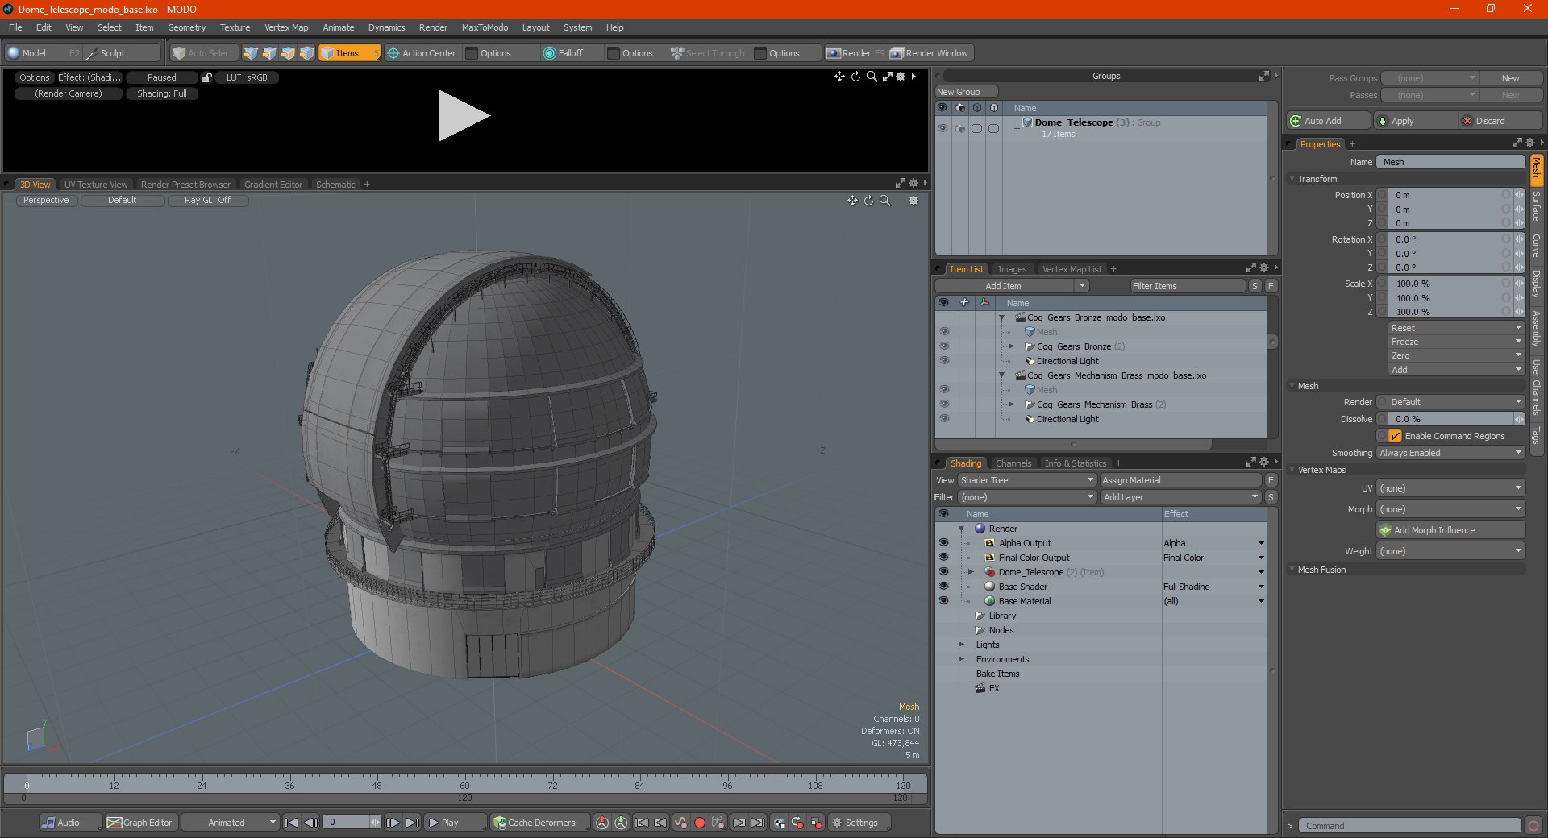Click the Command input field
1548x838 pixels.
point(1409,826)
